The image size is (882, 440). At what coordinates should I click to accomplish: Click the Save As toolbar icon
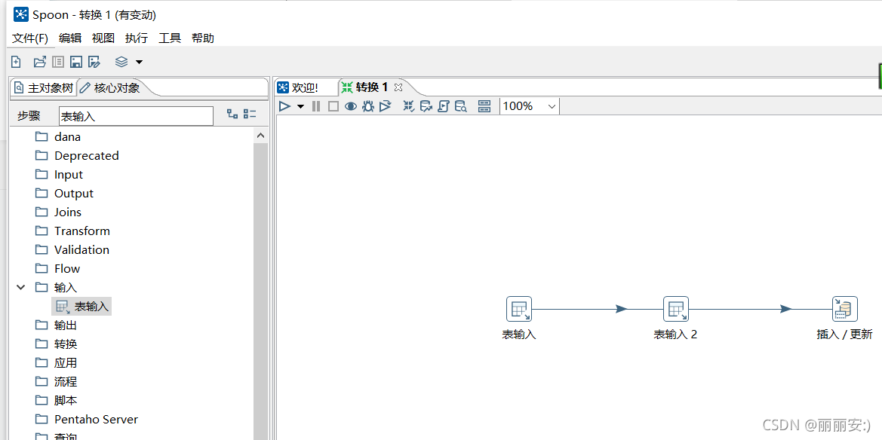[x=94, y=62]
